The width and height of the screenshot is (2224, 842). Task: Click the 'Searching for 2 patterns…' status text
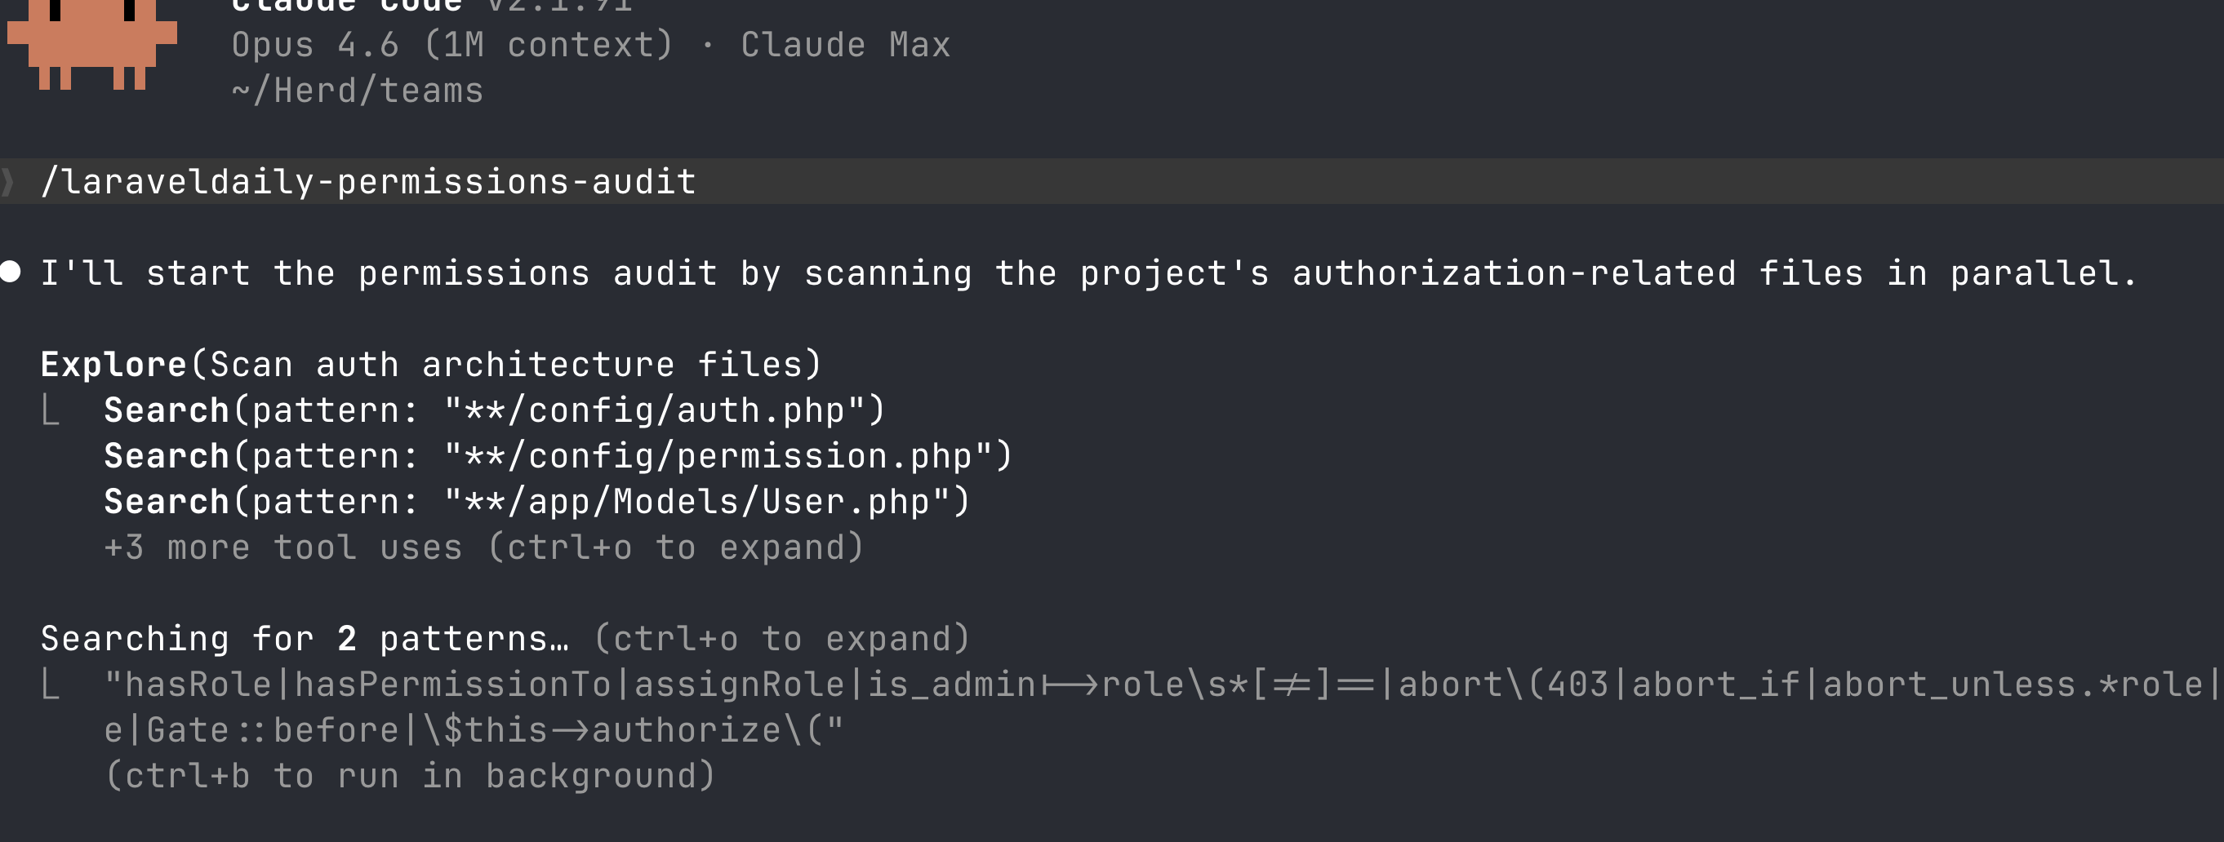coord(305,640)
